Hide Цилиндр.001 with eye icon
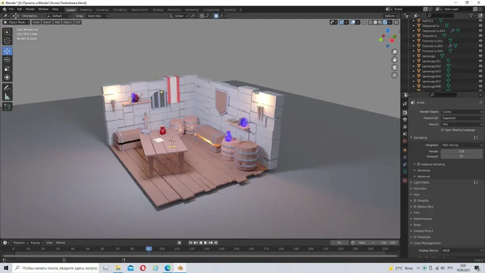Viewport: 485px width, 273px height. click(x=481, y=61)
